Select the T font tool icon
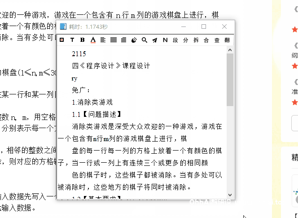 [72, 40]
